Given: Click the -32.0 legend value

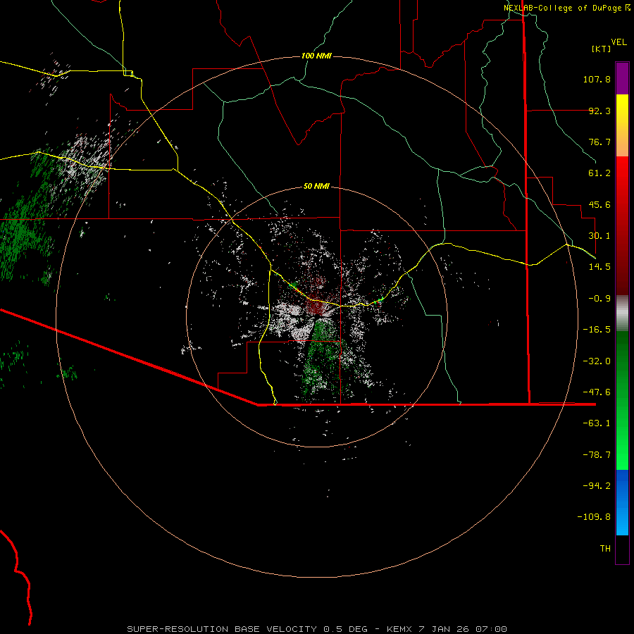Looking at the screenshot, I should point(597,361).
